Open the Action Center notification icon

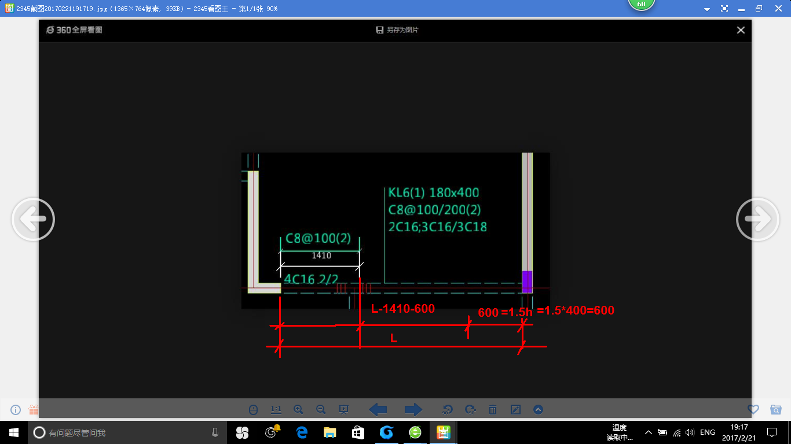(x=772, y=432)
